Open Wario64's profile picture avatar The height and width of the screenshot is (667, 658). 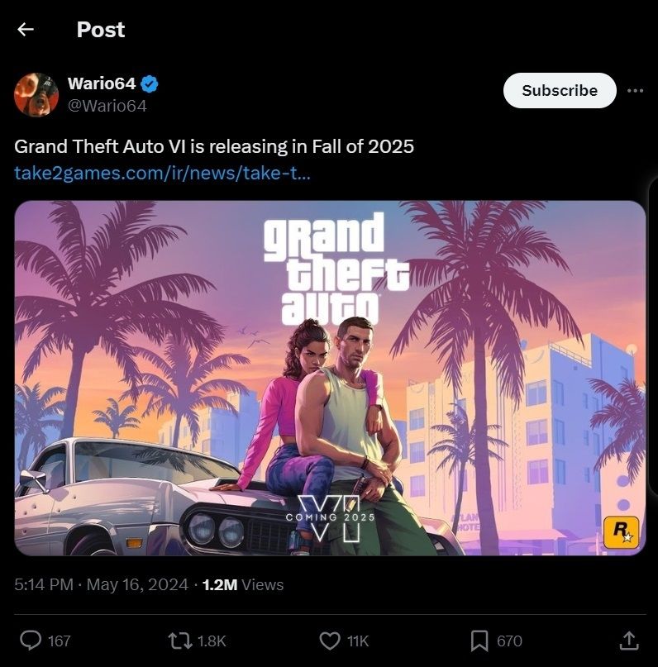[x=36, y=94]
